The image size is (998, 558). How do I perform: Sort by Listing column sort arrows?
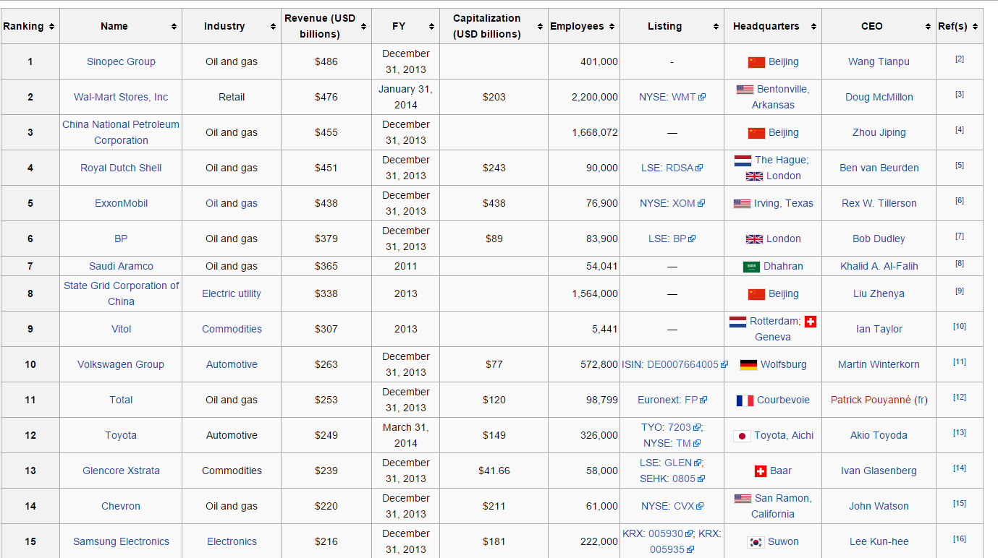point(716,26)
